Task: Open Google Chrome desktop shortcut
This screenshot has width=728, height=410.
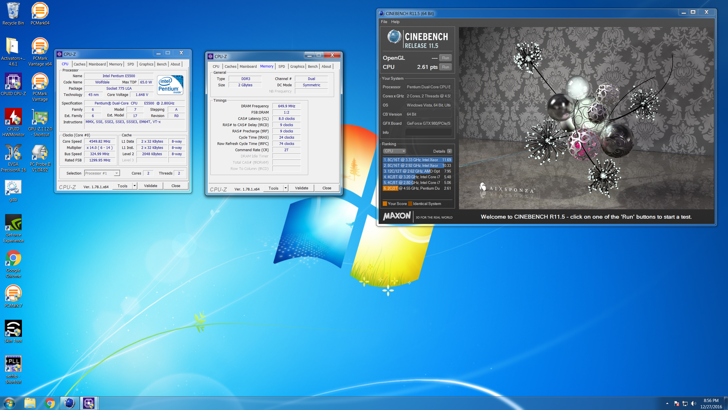Action: pos(13,264)
